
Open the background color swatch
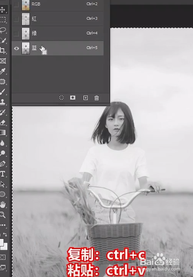pyautogui.click(x=5, y=247)
